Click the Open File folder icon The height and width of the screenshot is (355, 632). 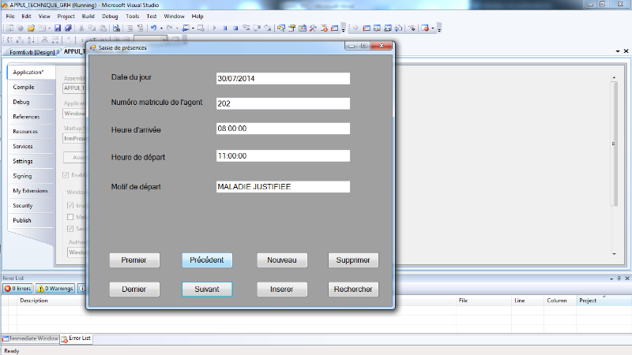(x=32, y=28)
